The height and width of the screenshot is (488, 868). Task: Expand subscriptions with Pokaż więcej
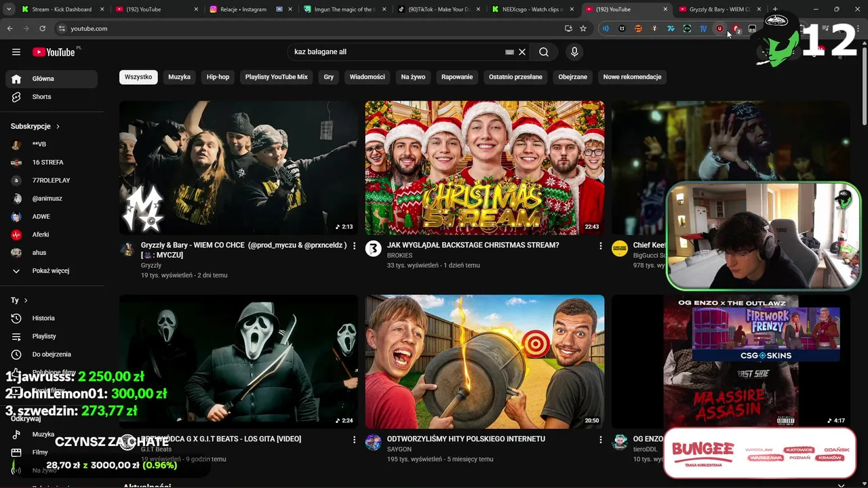point(52,271)
